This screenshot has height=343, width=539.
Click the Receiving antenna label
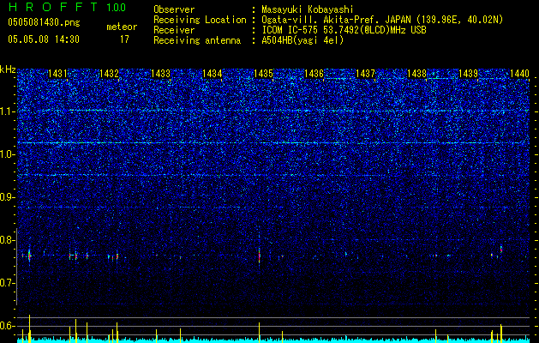(197, 40)
